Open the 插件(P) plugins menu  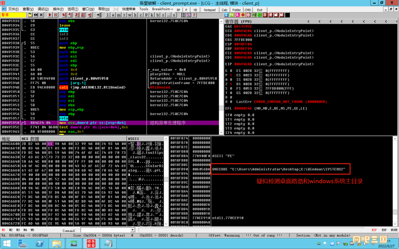coord(58,9)
